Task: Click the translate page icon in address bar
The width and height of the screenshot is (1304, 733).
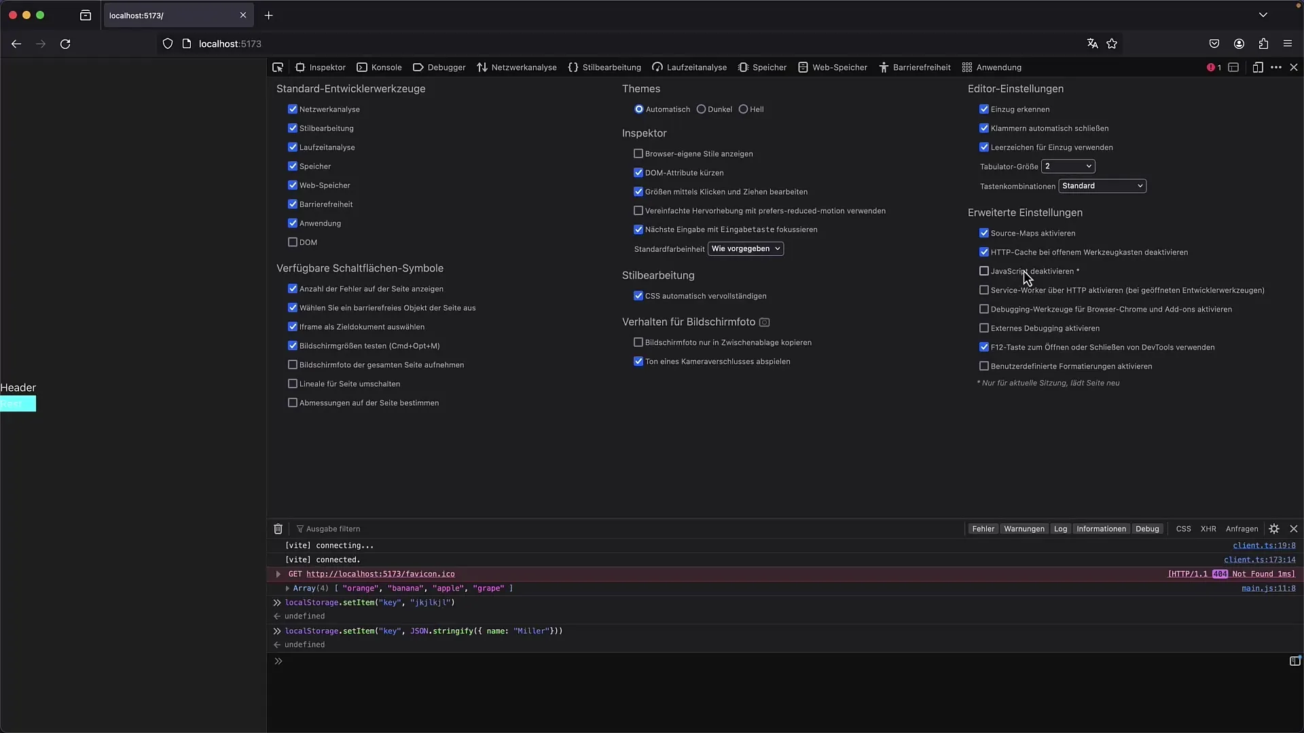Action: click(x=1092, y=43)
